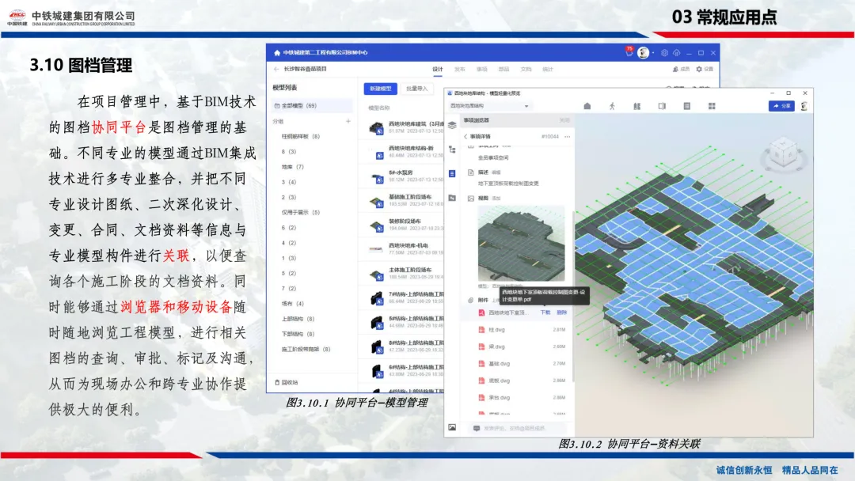Click the user avatar in viewer window

point(804,106)
